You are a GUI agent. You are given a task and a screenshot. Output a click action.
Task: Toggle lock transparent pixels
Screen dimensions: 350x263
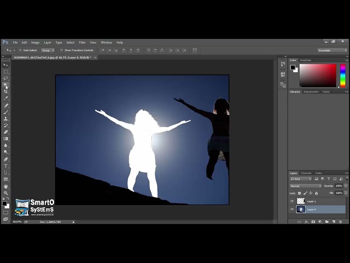[x=299, y=193]
